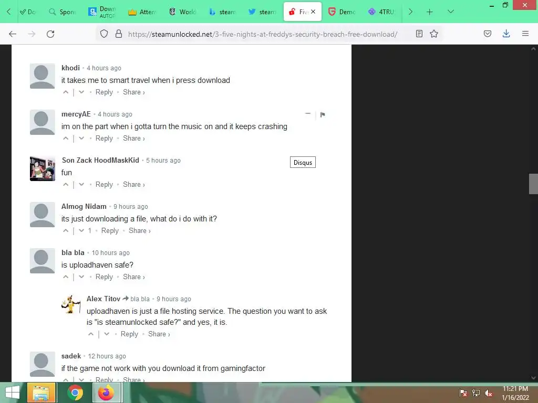Downvote mercyAE's comment
The image size is (538, 403).
81,139
